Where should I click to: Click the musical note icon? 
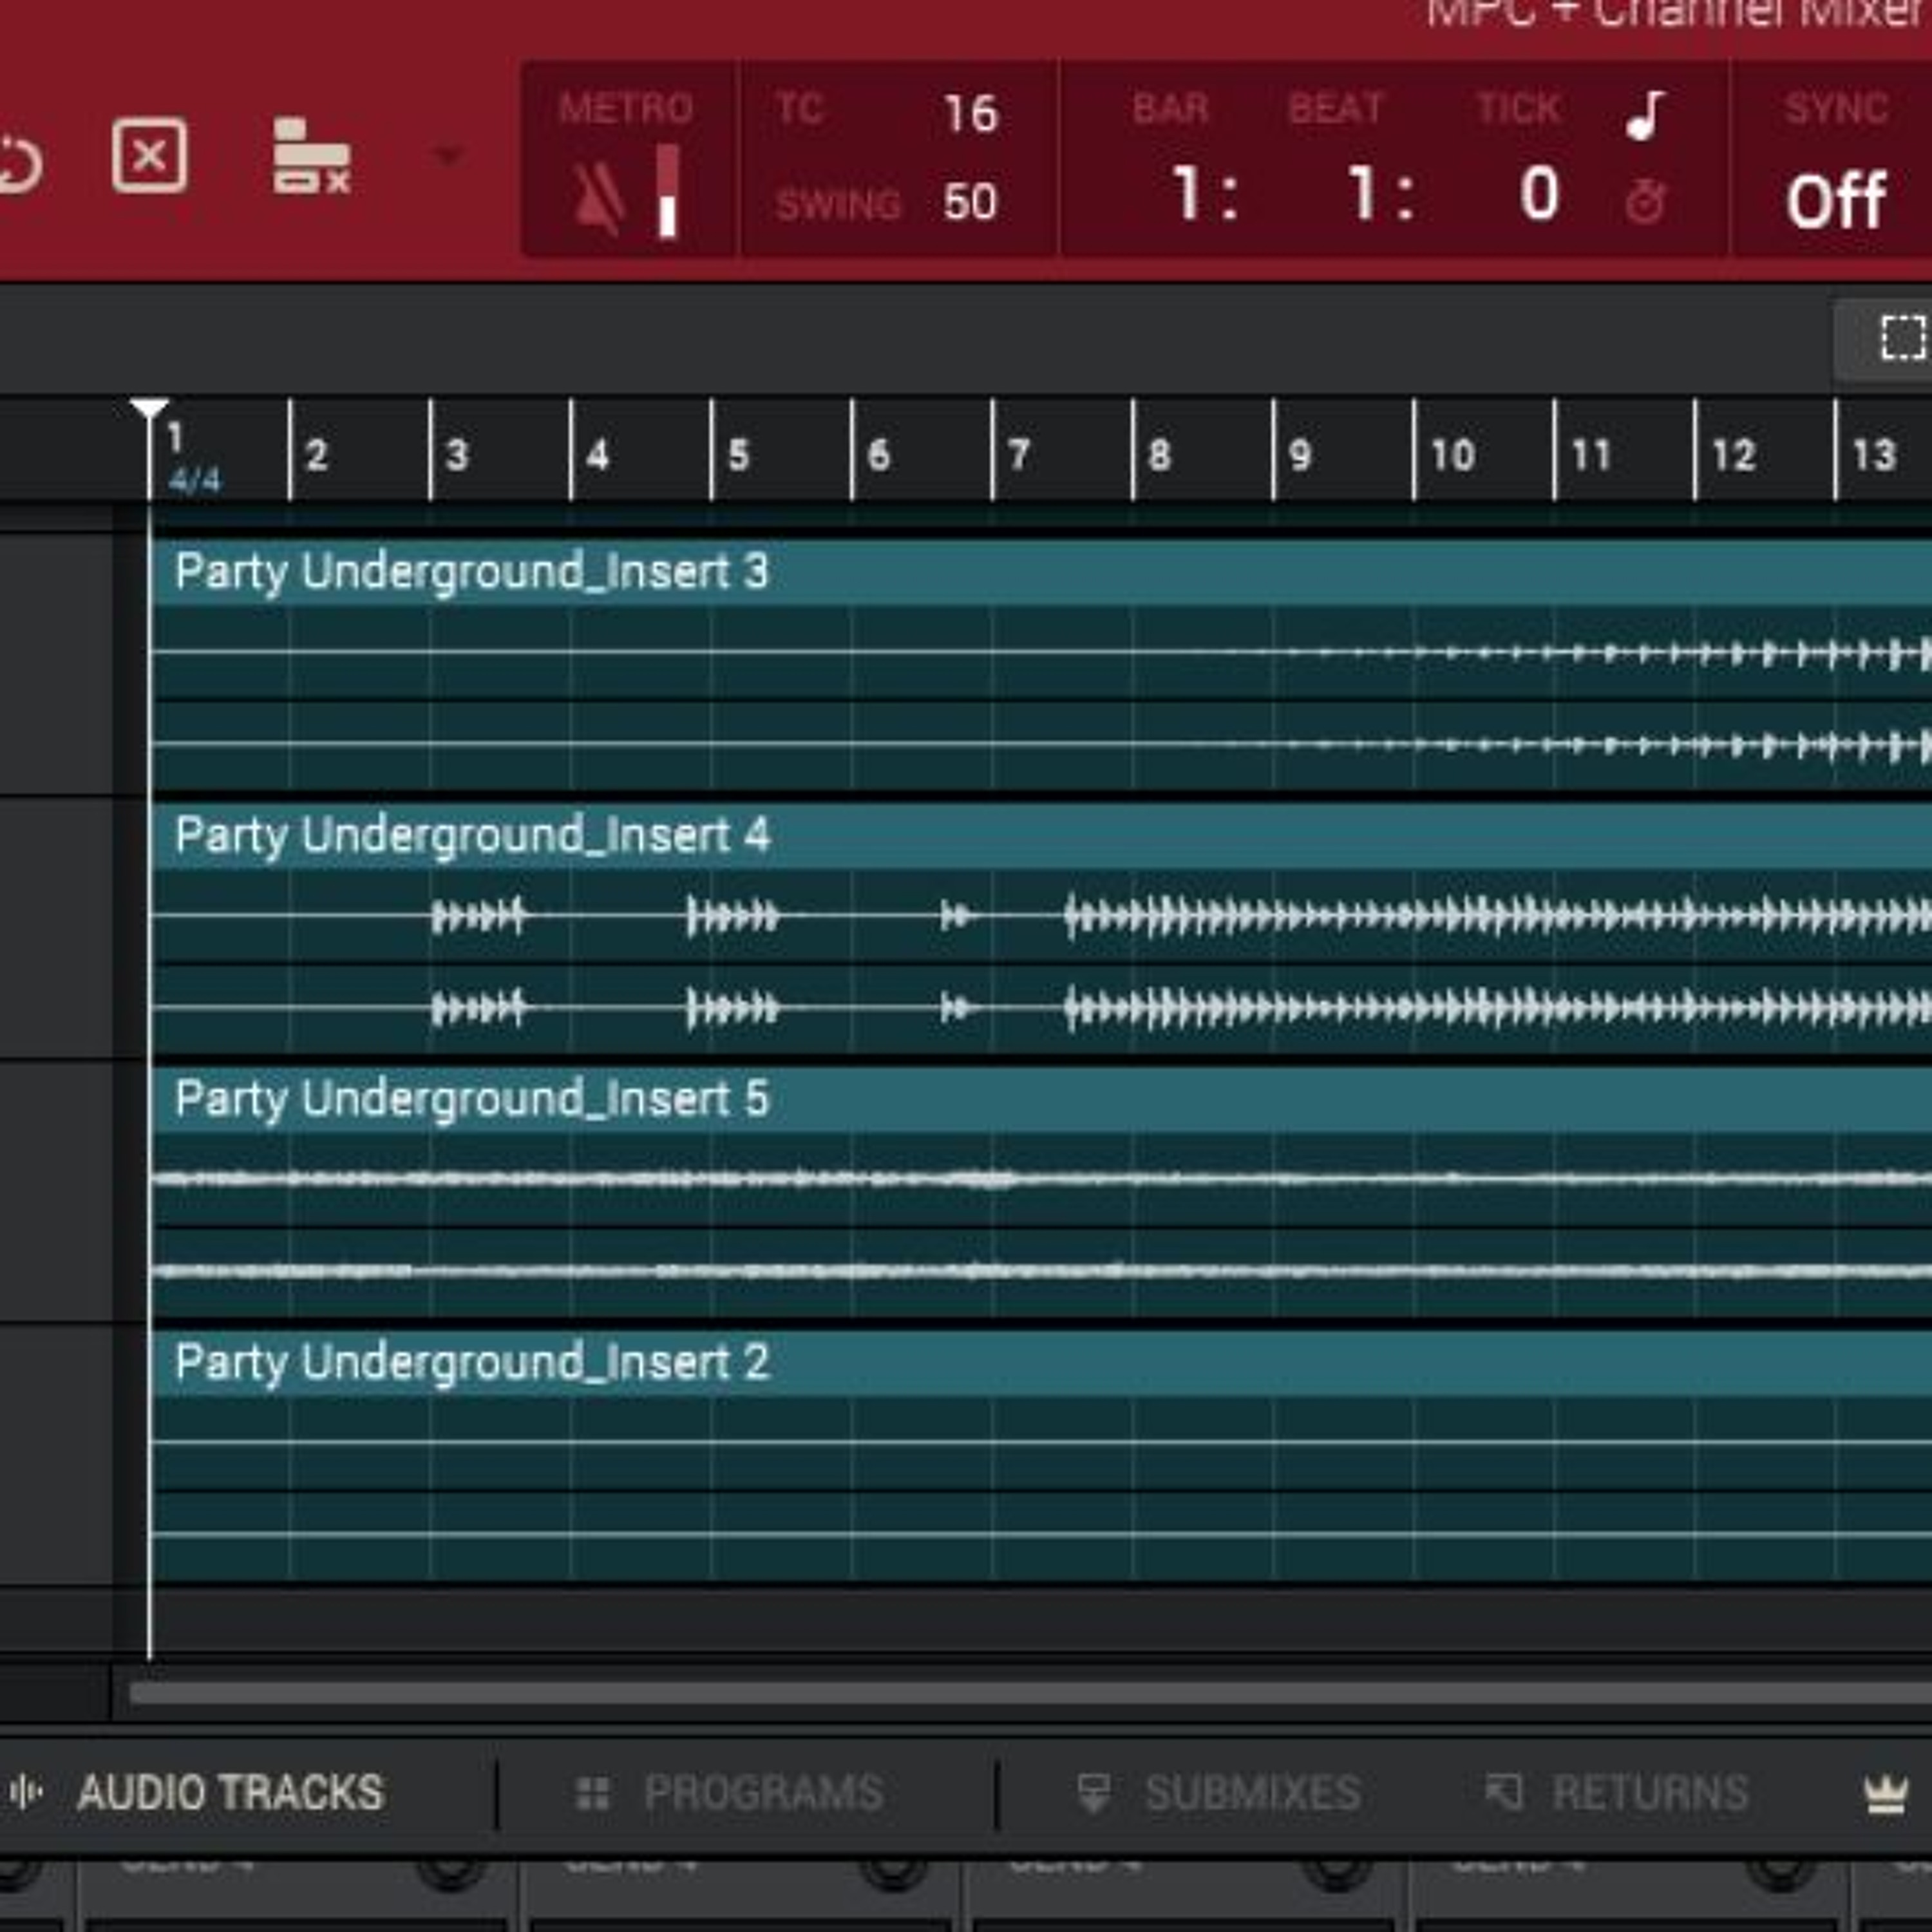[1645, 115]
